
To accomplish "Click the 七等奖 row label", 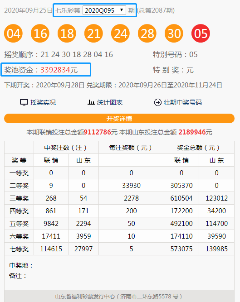I will pos(19,249).
